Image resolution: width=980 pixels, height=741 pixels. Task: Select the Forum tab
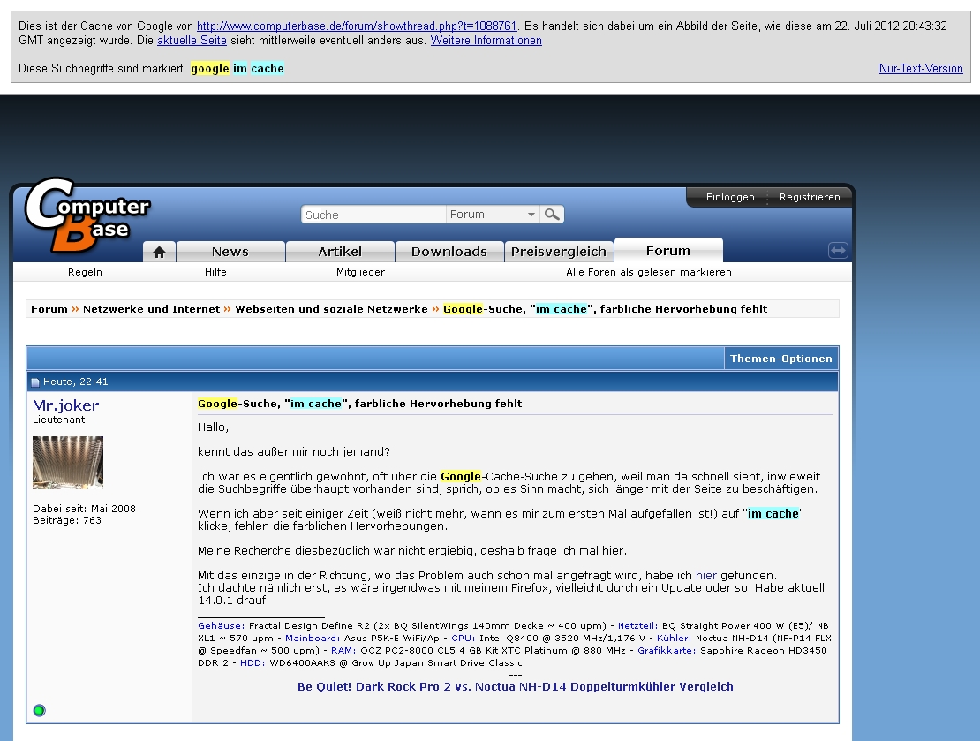[668, 250]
